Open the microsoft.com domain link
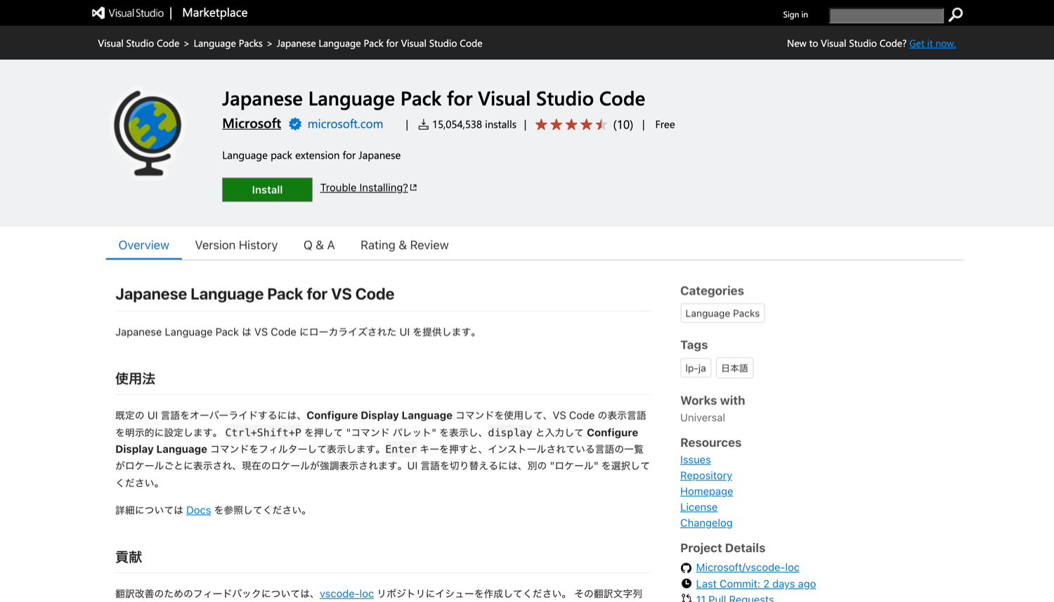The width and height of the screenshot is (1054, 602). point(345,124)
